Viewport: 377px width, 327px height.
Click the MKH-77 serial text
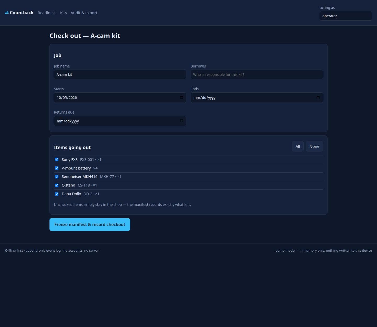pyautogui.click(x=107, y=177)
